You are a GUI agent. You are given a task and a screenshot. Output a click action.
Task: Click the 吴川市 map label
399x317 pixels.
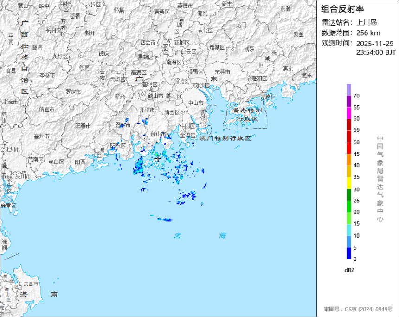click(23, 176)
